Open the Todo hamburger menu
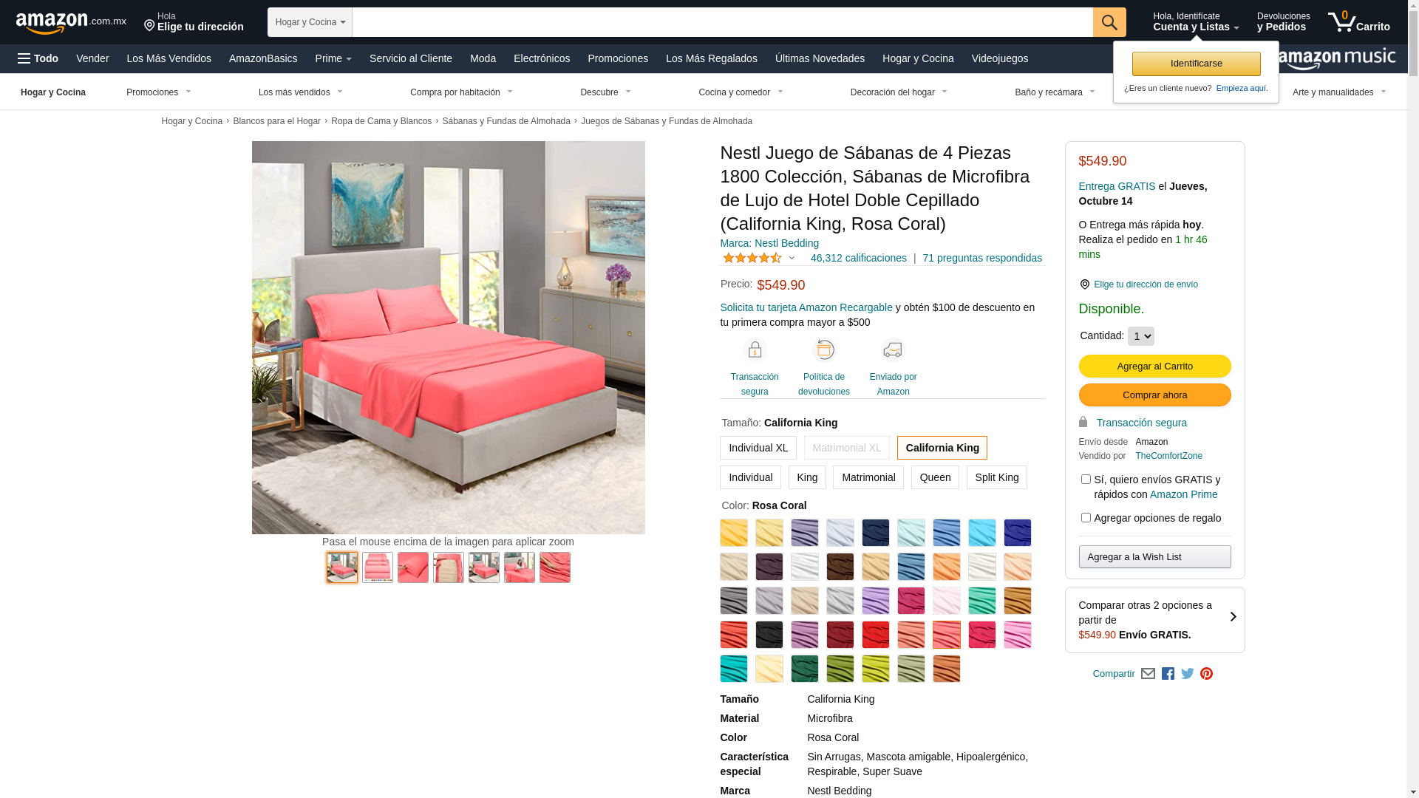Viewport: 1419px width, 798px height. pyautogui.click(x=38, y=58)
